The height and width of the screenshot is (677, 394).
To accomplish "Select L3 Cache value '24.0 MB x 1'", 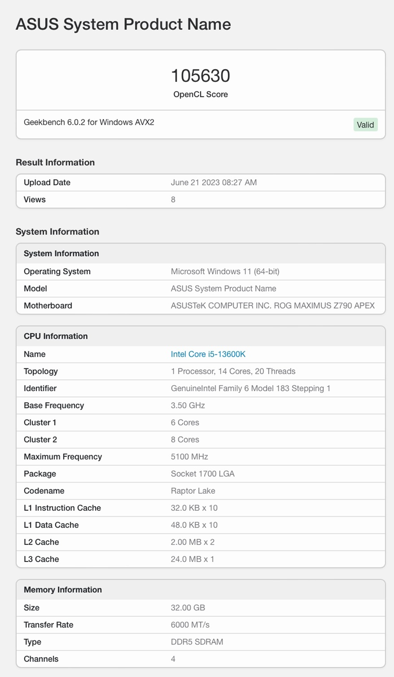I will [193, 559].
